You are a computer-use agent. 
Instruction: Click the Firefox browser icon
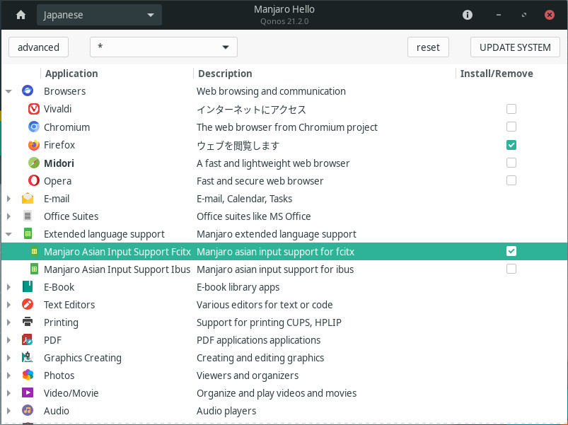click(x=33, y=145)
